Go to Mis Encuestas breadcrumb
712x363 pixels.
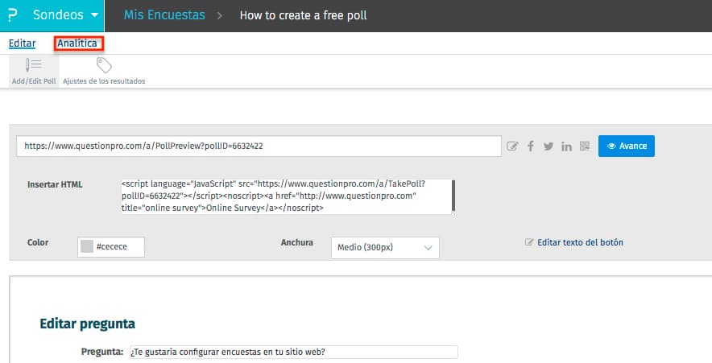click(x=164, y=15)
